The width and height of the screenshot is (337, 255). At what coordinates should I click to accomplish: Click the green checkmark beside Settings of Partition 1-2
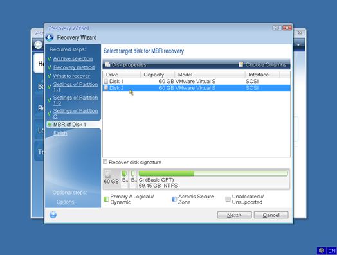[50, 100]
